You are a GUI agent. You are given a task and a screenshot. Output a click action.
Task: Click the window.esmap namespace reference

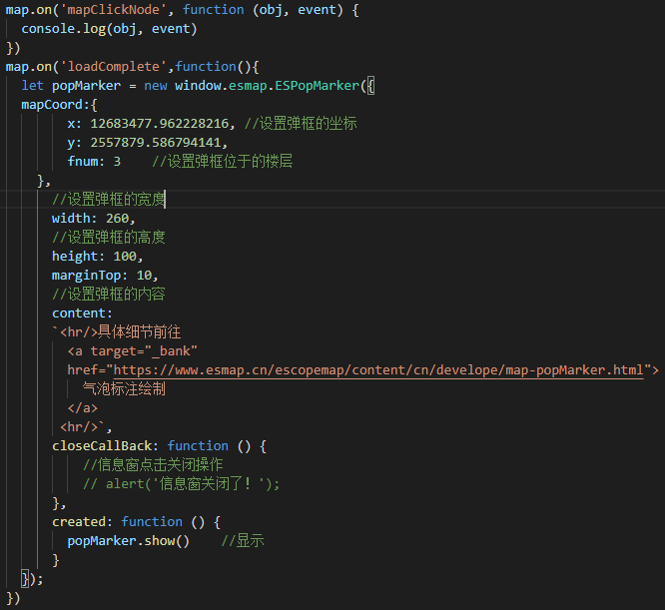[x=221, y=86]
